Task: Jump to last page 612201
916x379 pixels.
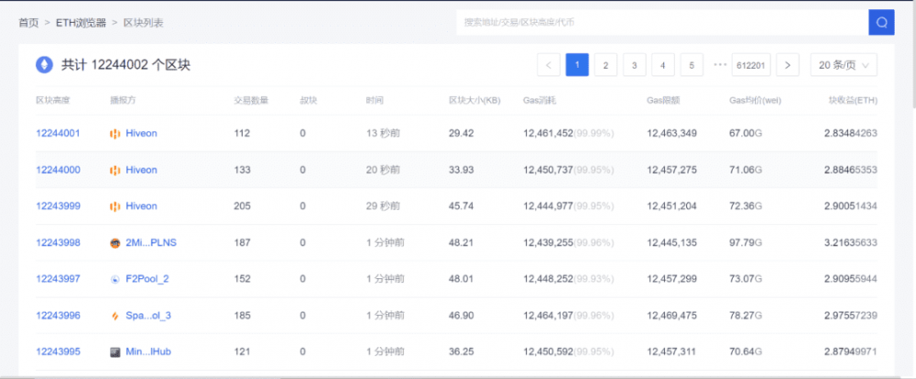Action: (x=751, y=65)
